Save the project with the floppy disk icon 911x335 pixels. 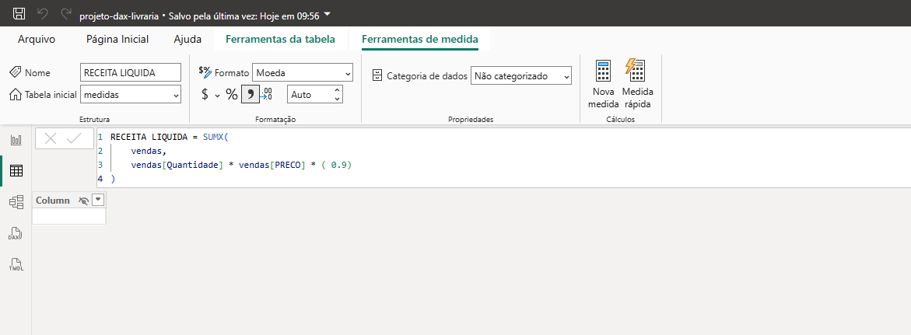(x=19, y=14)
